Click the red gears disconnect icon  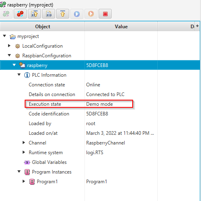(x=20, y=14)
